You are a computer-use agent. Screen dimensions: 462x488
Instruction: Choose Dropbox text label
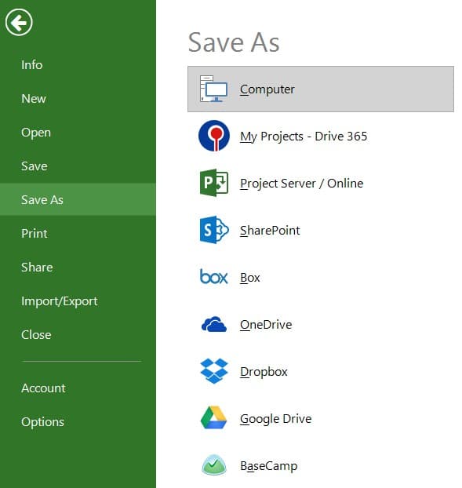tap(264, 372)
